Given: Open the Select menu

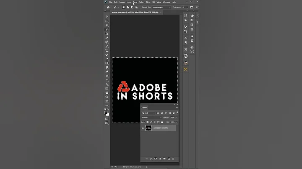Looking at the screenshot, I should 142,2.
